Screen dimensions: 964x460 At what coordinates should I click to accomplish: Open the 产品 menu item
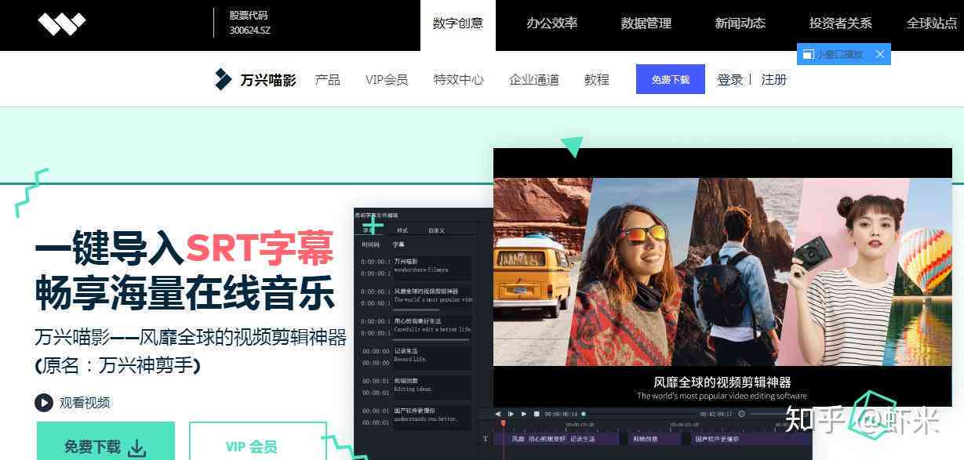point(328,79)
